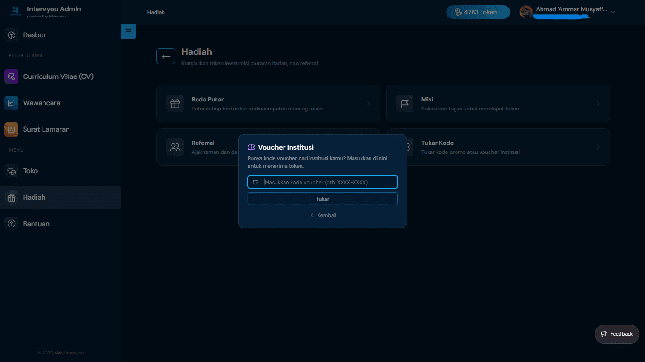Click the Misi flag icon
This screenshot has height=362, width=645.
pos(404,104)
